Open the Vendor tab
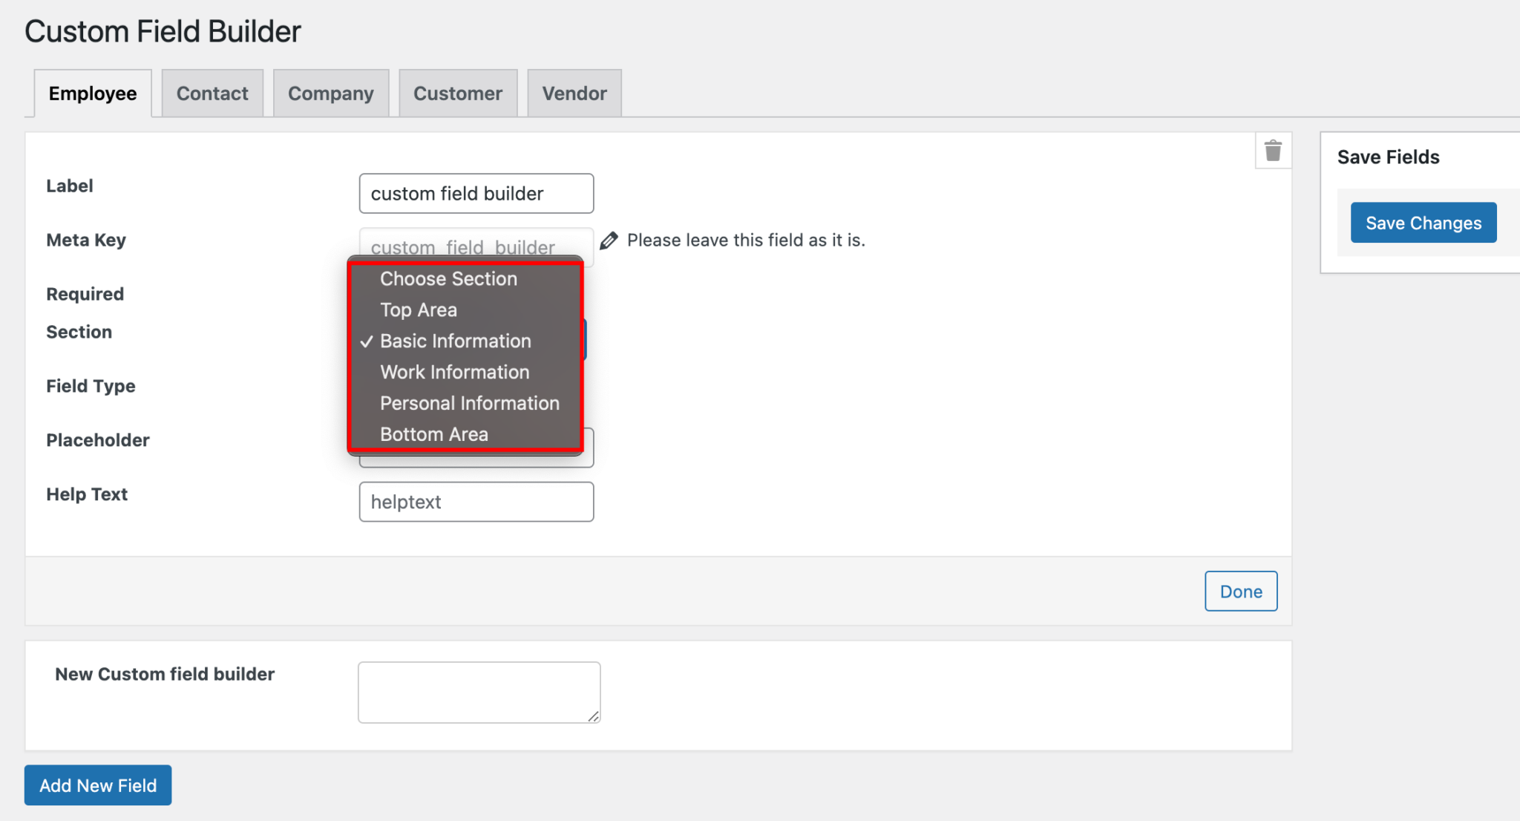The image size is (1520, 821). coord(574,94)
